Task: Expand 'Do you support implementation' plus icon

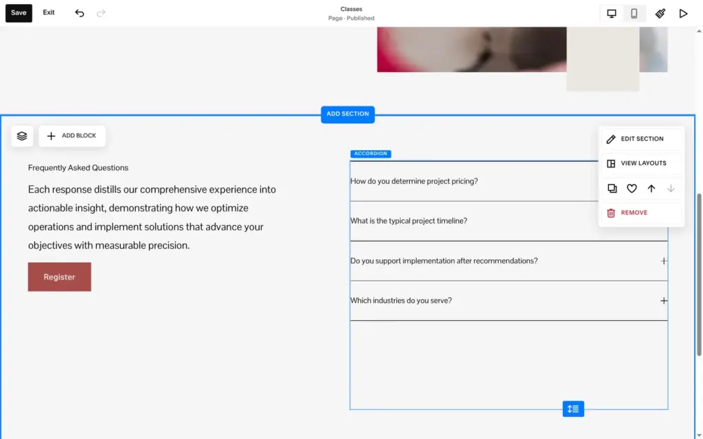Action: [664, 261]
